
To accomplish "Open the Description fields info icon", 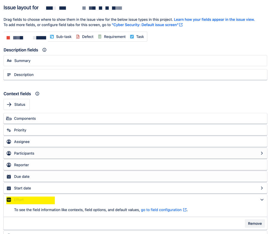I will click(44, 50).
